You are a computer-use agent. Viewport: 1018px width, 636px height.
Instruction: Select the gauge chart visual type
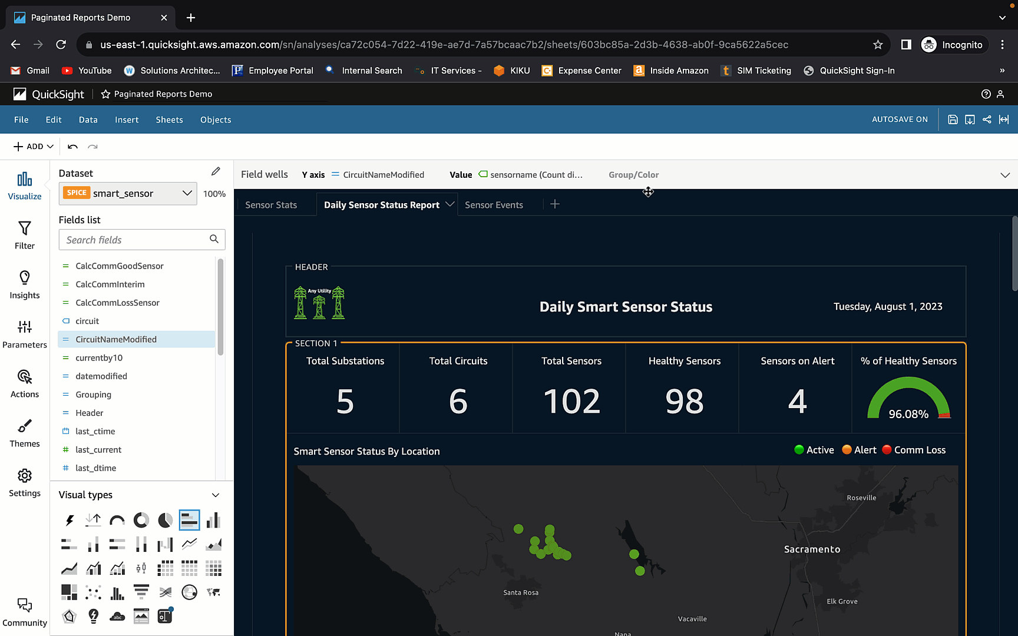click(117, 520)
